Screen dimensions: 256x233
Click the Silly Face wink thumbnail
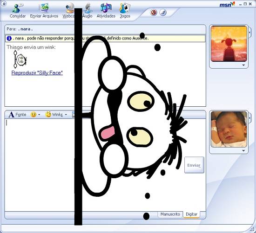pos(20,59)
